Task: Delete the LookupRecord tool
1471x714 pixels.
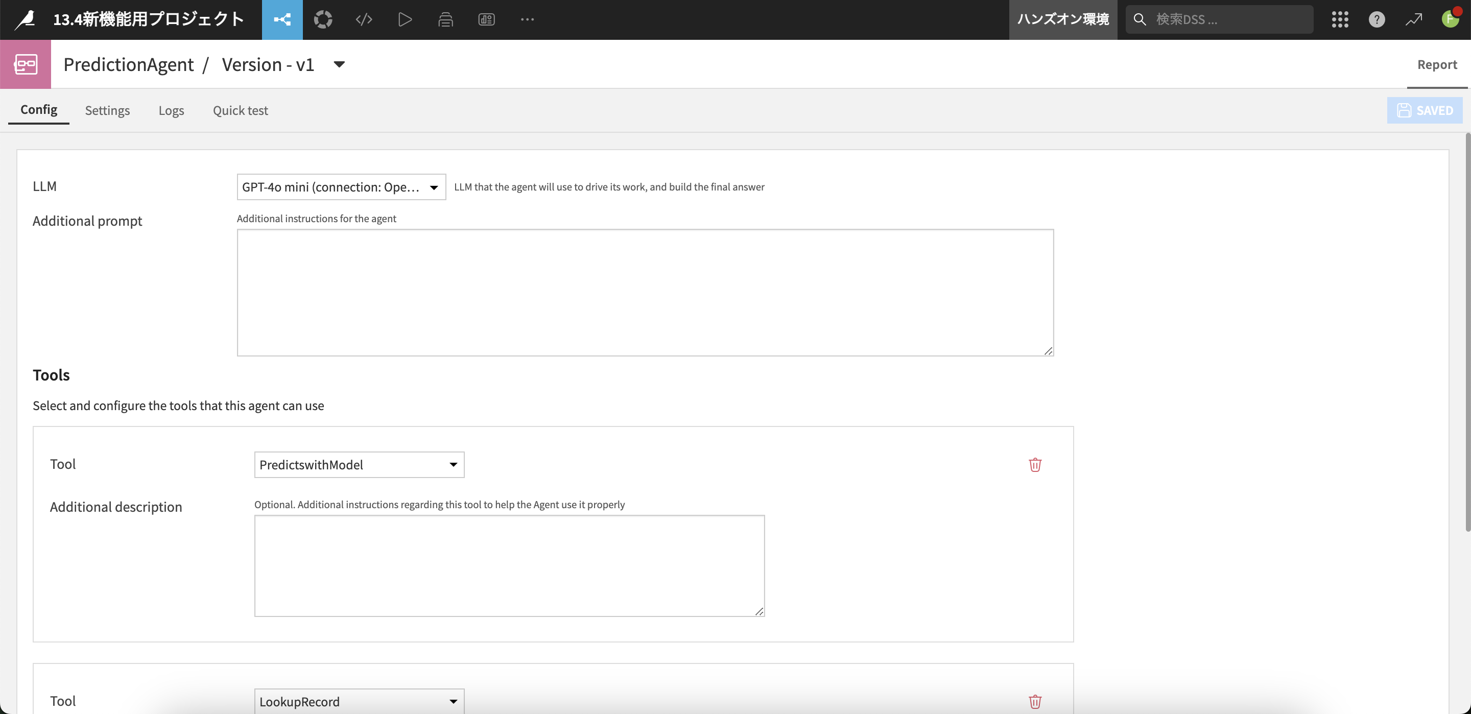Action: click(1035, 701)
